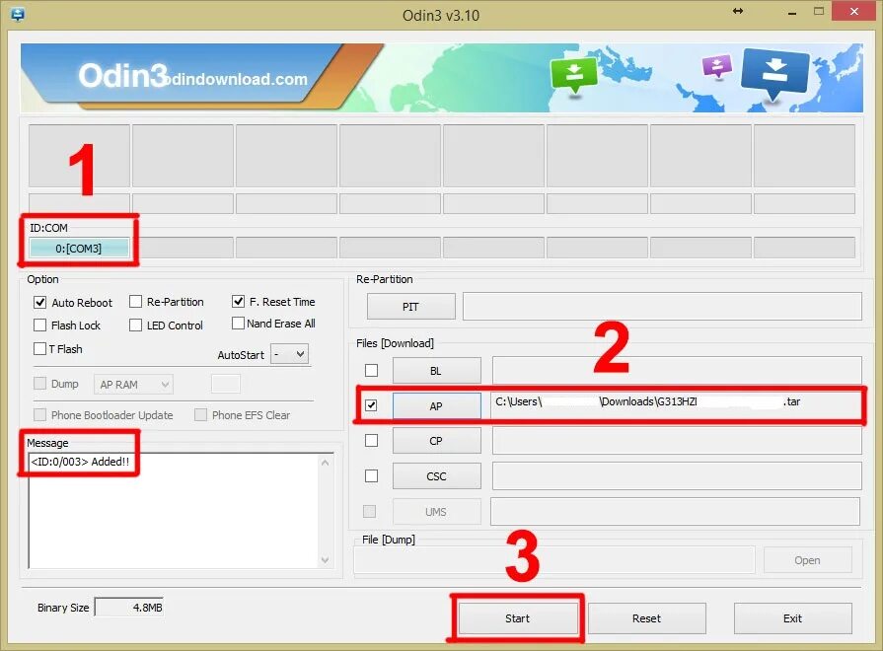Click the PIT file path field

662,306
